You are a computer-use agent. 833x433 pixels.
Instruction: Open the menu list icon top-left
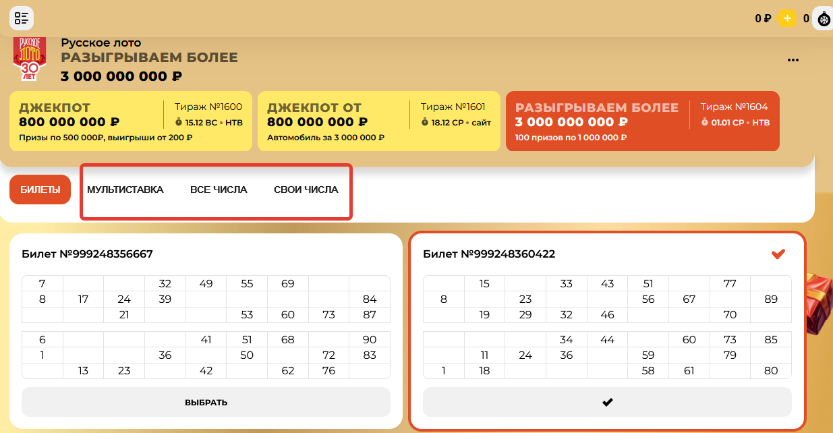(21, 18)
